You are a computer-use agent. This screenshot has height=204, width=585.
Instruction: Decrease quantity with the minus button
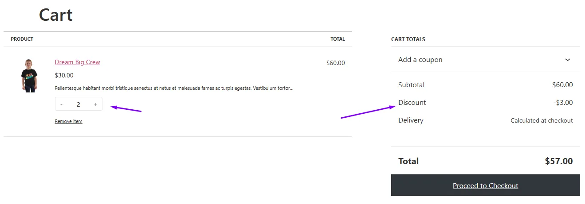click(61, 104)
